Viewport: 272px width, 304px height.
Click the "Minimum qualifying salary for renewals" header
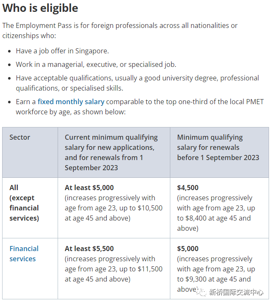[218, 147]
